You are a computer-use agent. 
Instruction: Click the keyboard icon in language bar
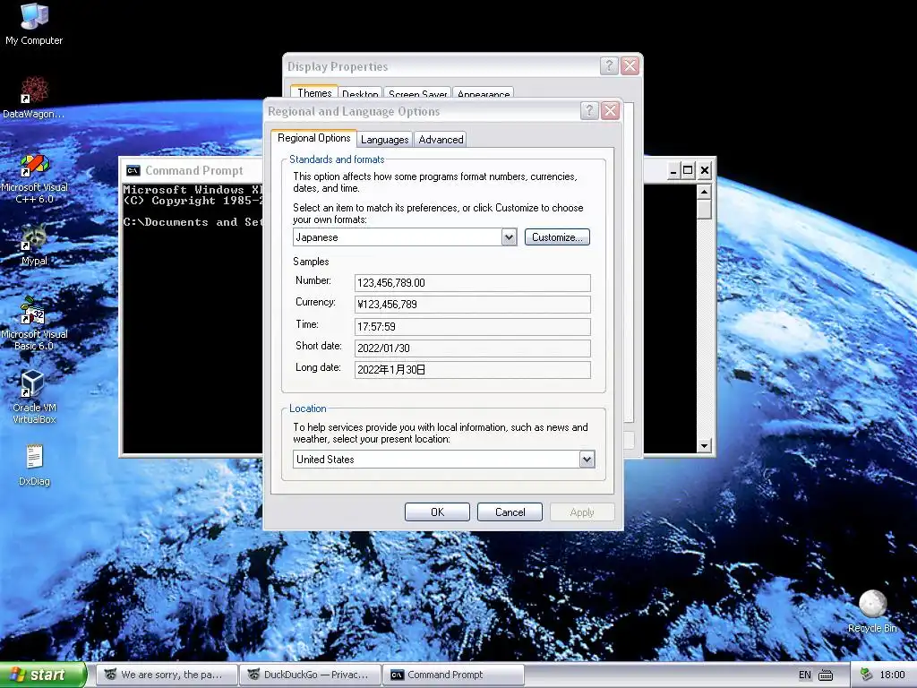point(825,675)
